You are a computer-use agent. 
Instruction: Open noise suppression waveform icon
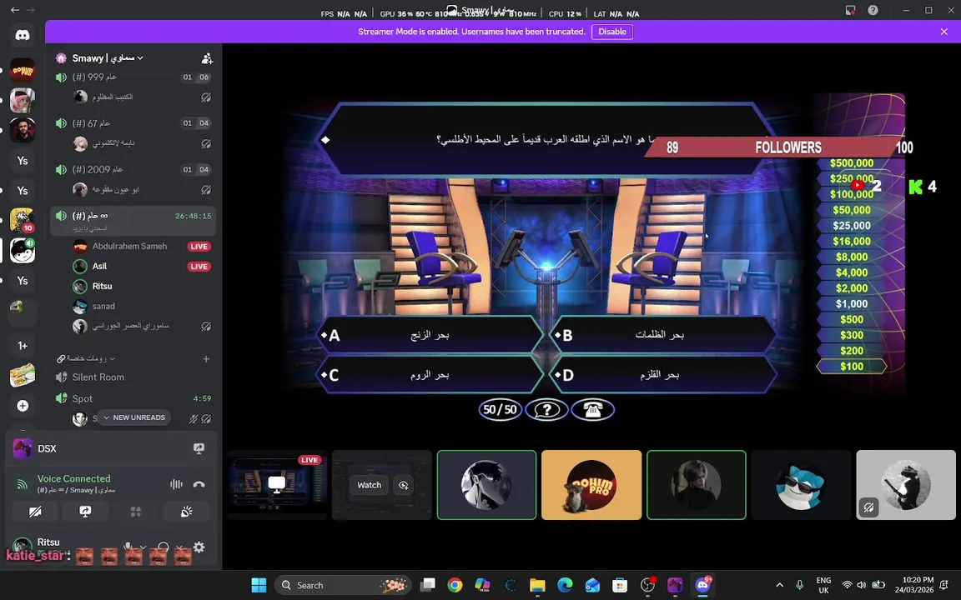(177, 484)
